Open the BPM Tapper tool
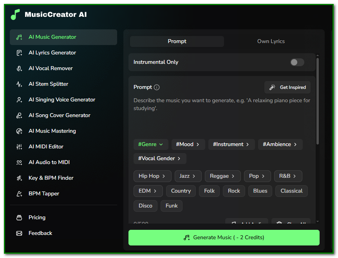 click(43, 193)
